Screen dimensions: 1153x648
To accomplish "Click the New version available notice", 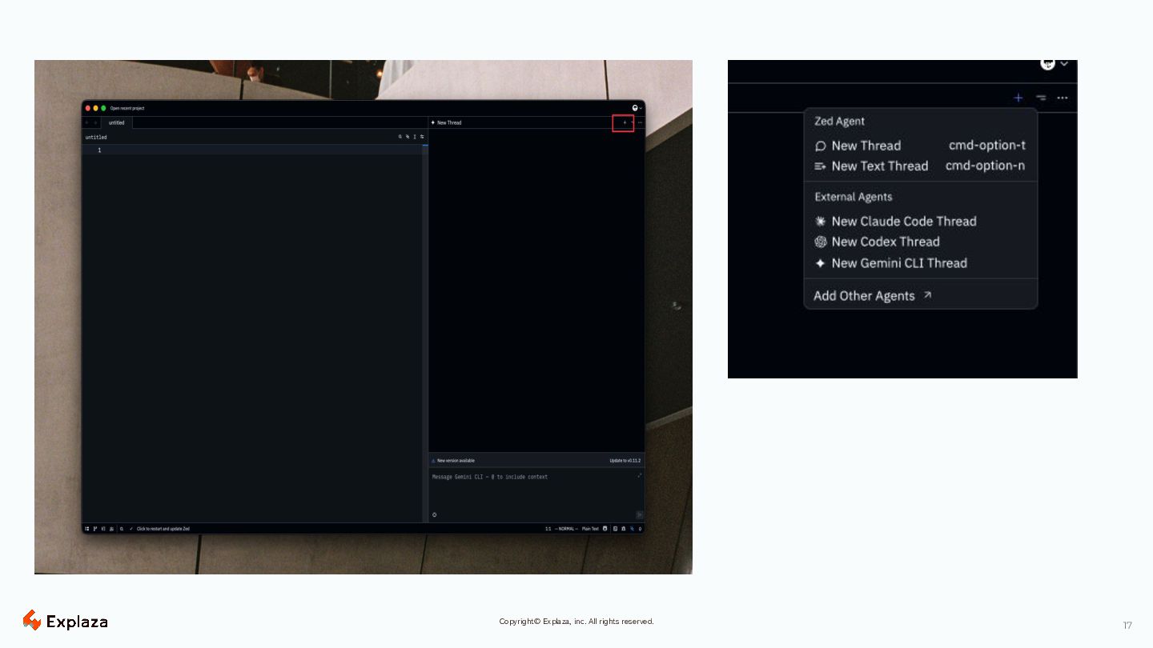I will [x=456, y=461].
